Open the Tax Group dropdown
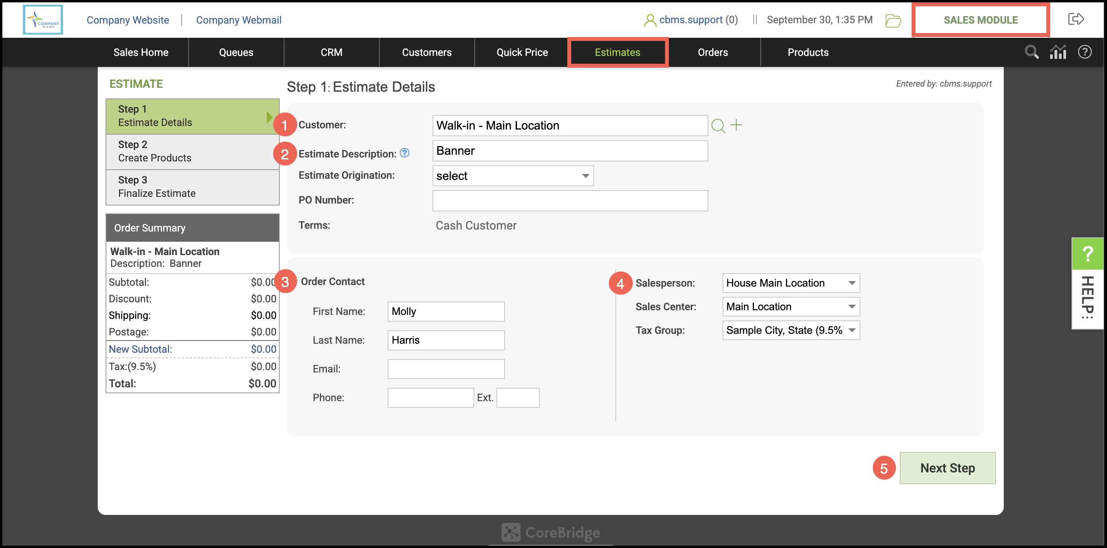Image resolution: width=1107 pixels, height=548 pixels. click(x=791, y=330)
